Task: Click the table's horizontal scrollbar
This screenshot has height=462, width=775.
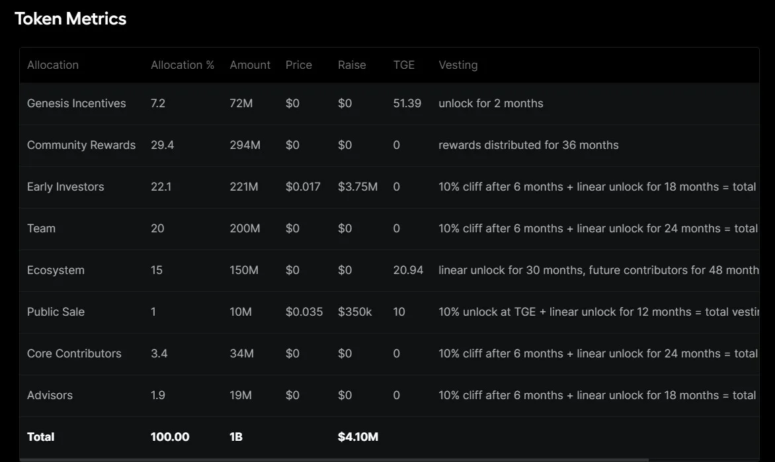Action: click(331, 459)
